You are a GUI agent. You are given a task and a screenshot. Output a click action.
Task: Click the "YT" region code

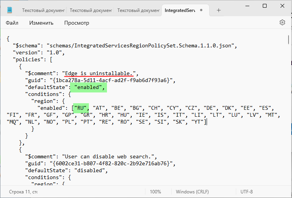click(198, 122)
